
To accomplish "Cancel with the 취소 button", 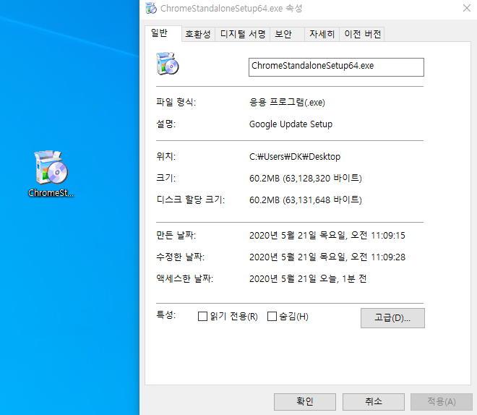I will (x=374, y=401).
